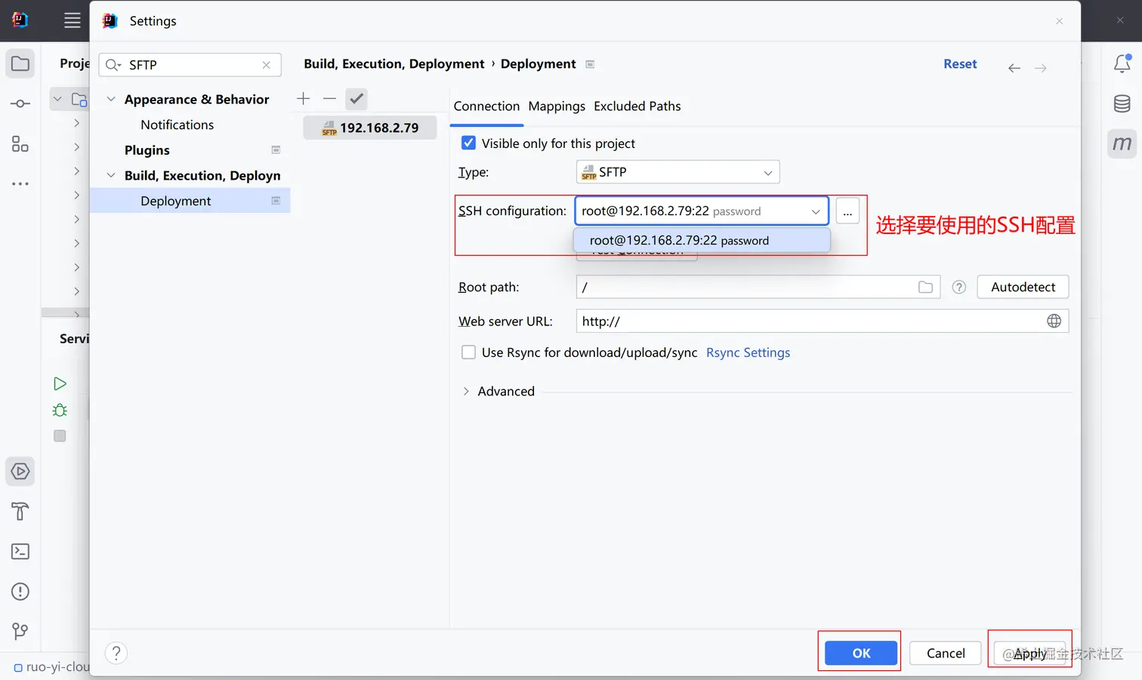Click the Apply button

click(x=1029, y=653)
